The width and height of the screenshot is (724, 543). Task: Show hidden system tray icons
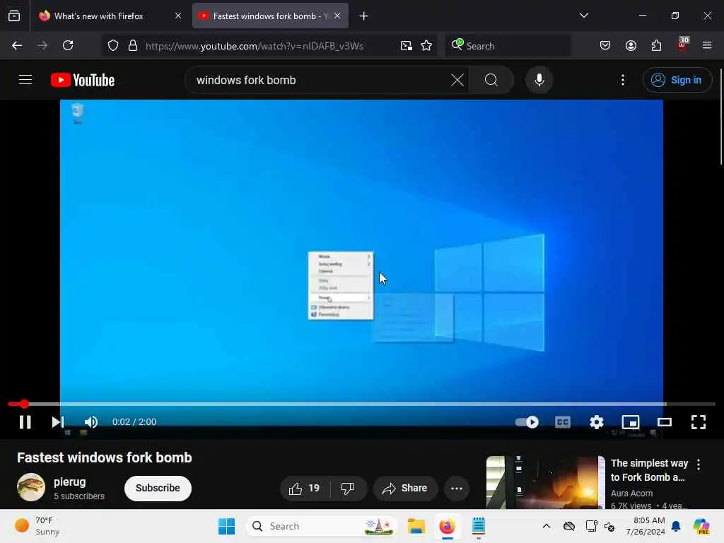coord(547,526)
